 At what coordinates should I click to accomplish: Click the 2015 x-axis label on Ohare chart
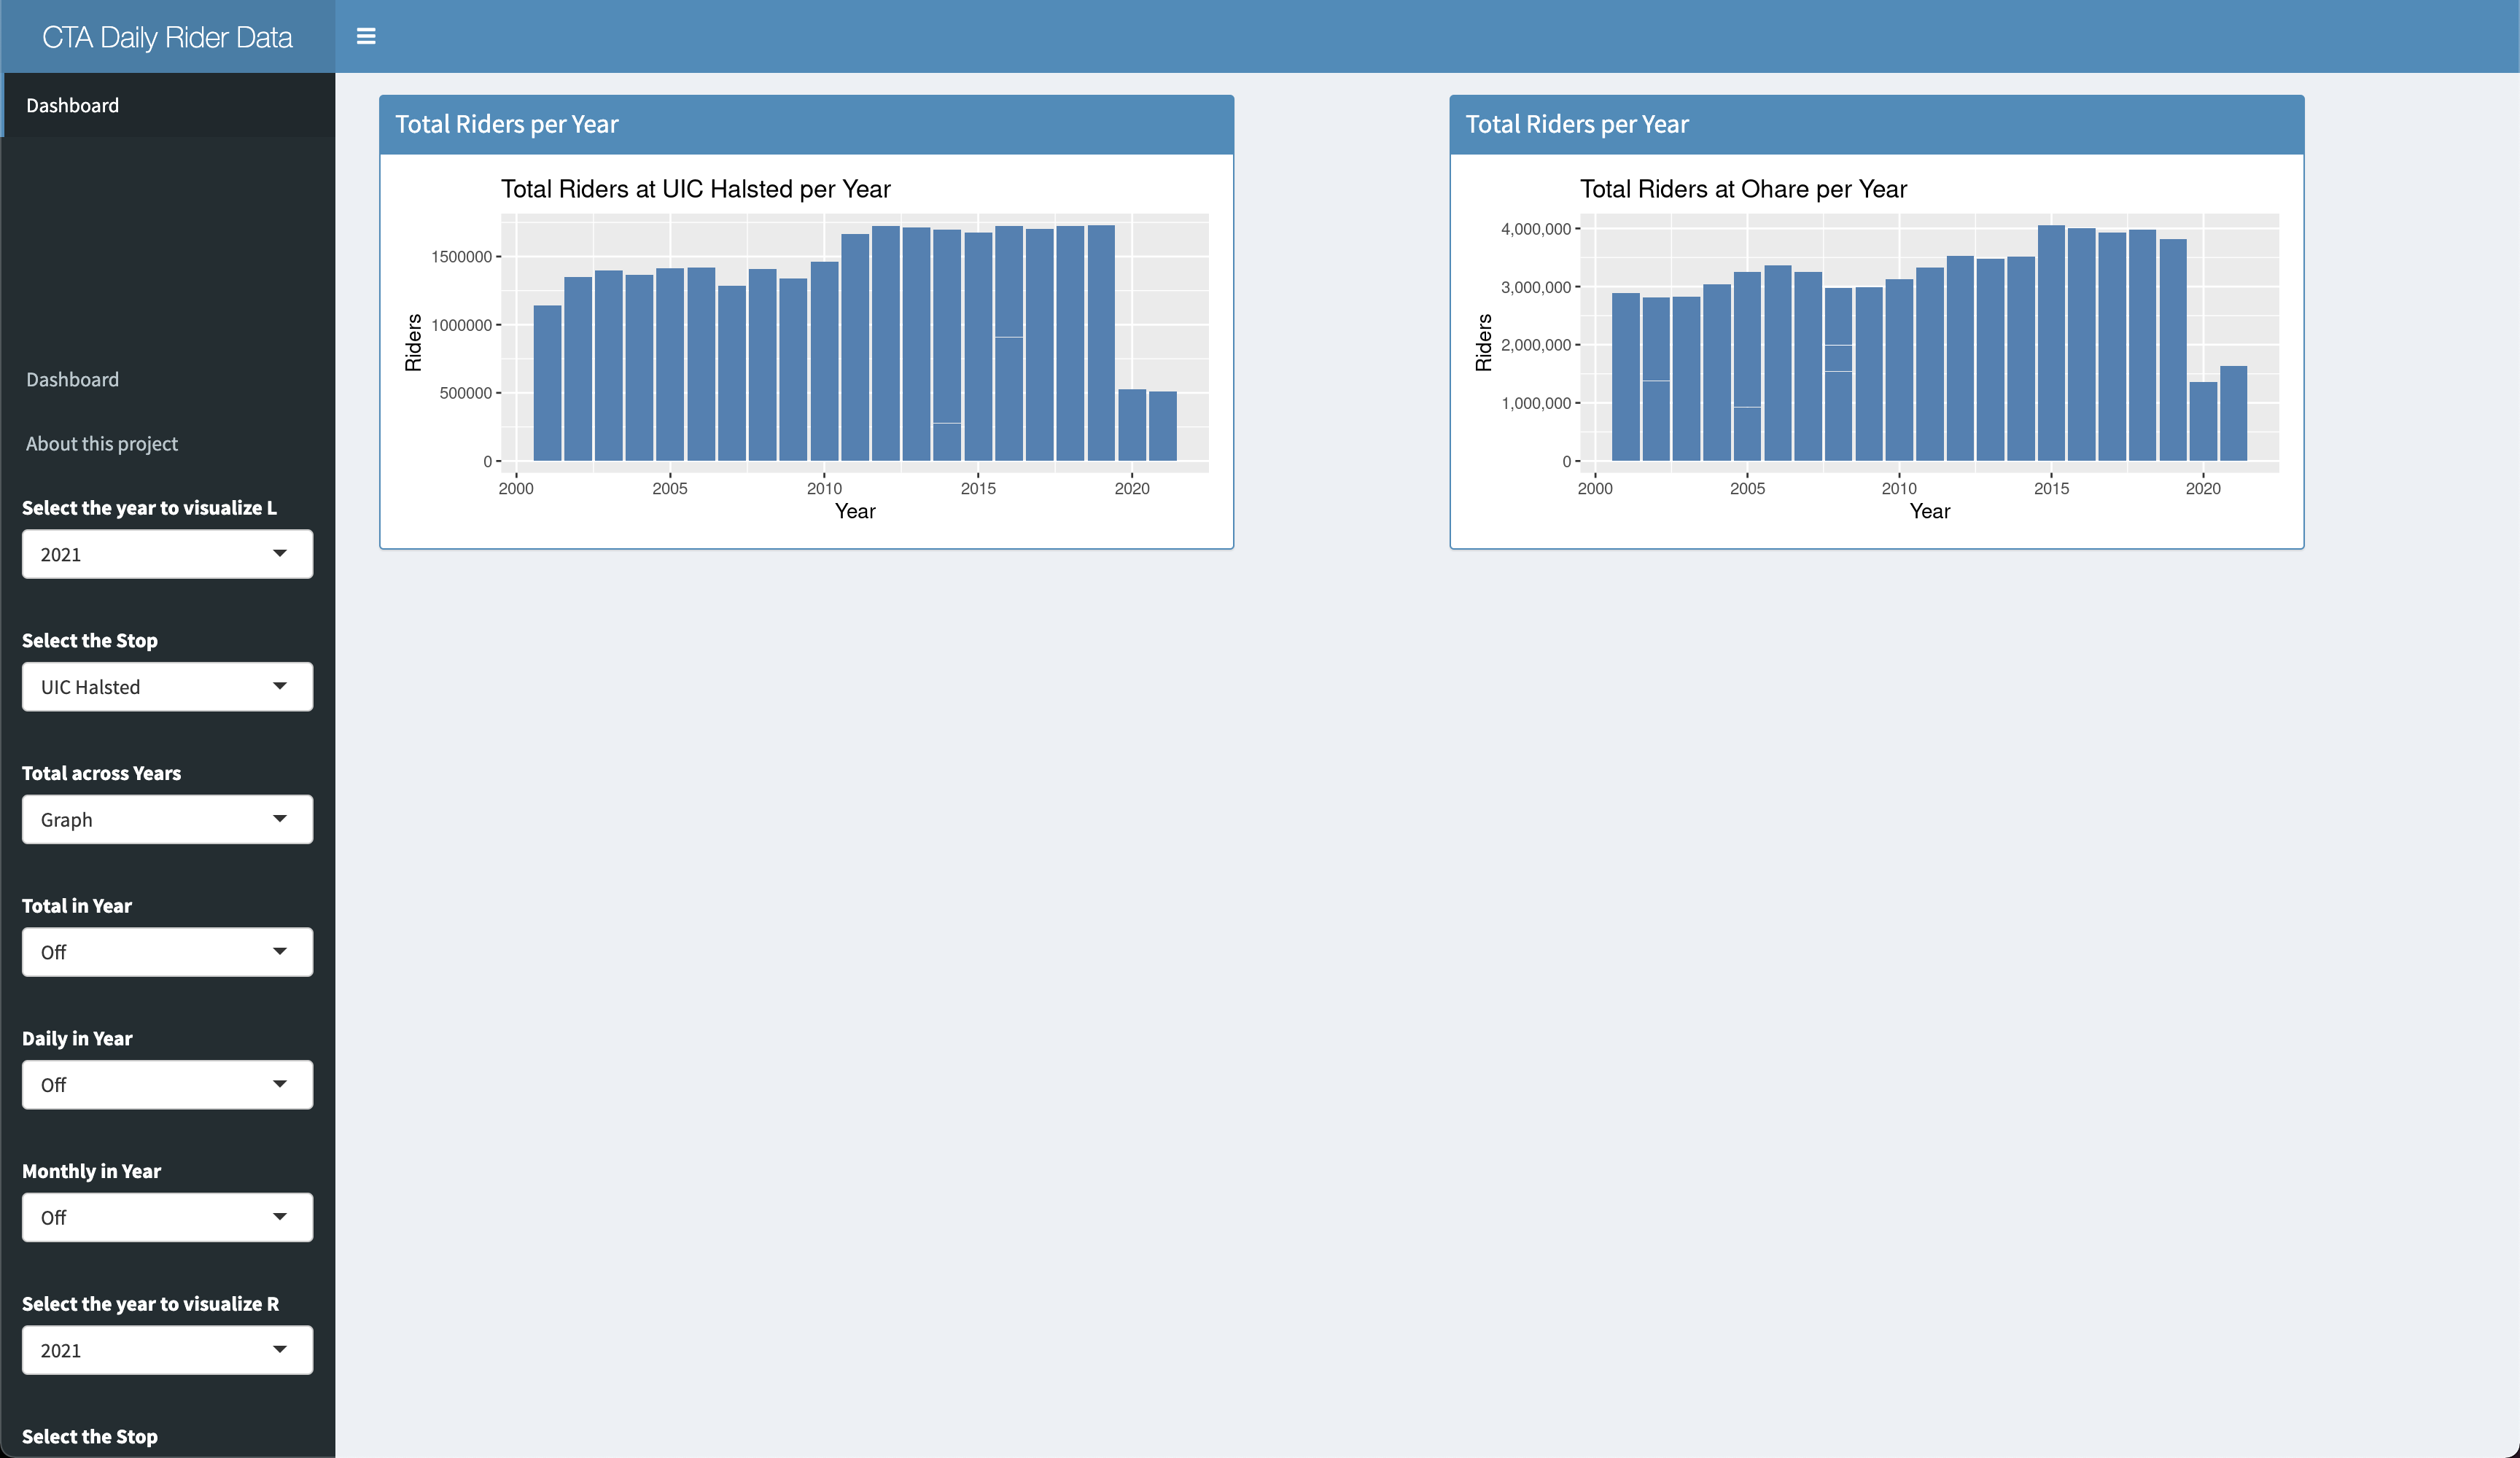click(x=2051, y=488)
